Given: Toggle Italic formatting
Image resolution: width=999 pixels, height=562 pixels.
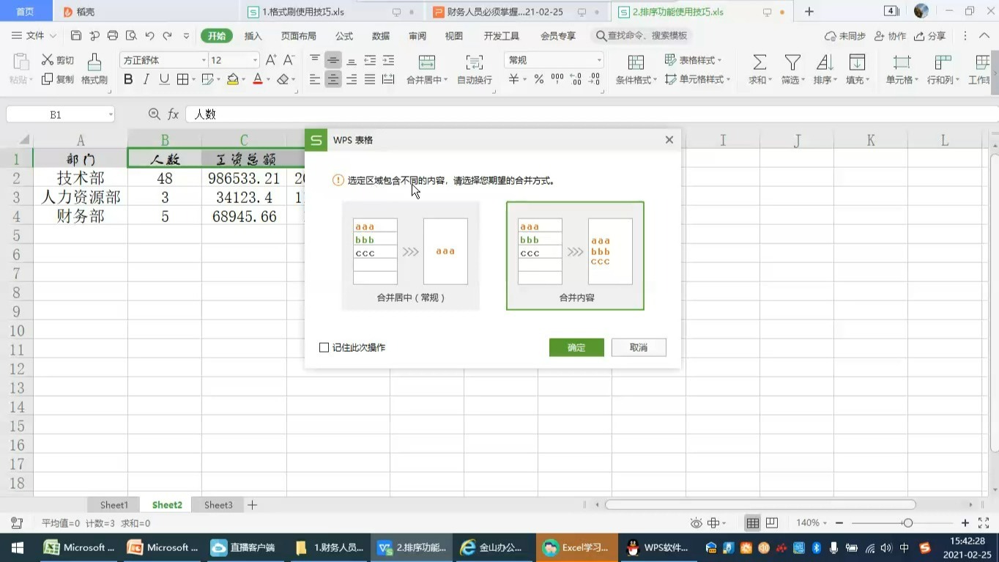Looking at the screenshot, I should tap(146, 79).
